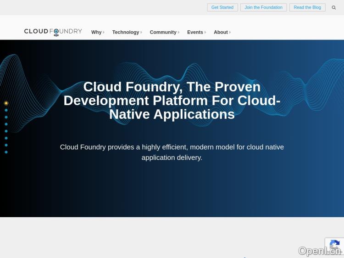Click the Join the Foundation button
Image resolution: width=344 pixels, height=258 pixels.
pos(263,7)
